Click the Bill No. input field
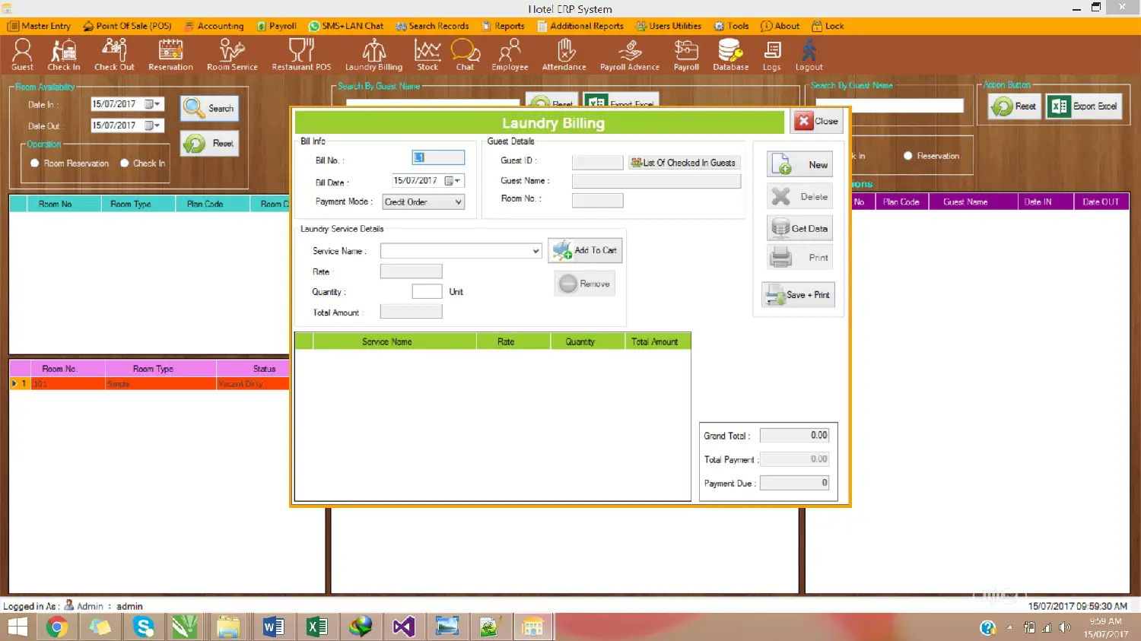Screen dimensions: 1141x641 click(x=438, y=157)
